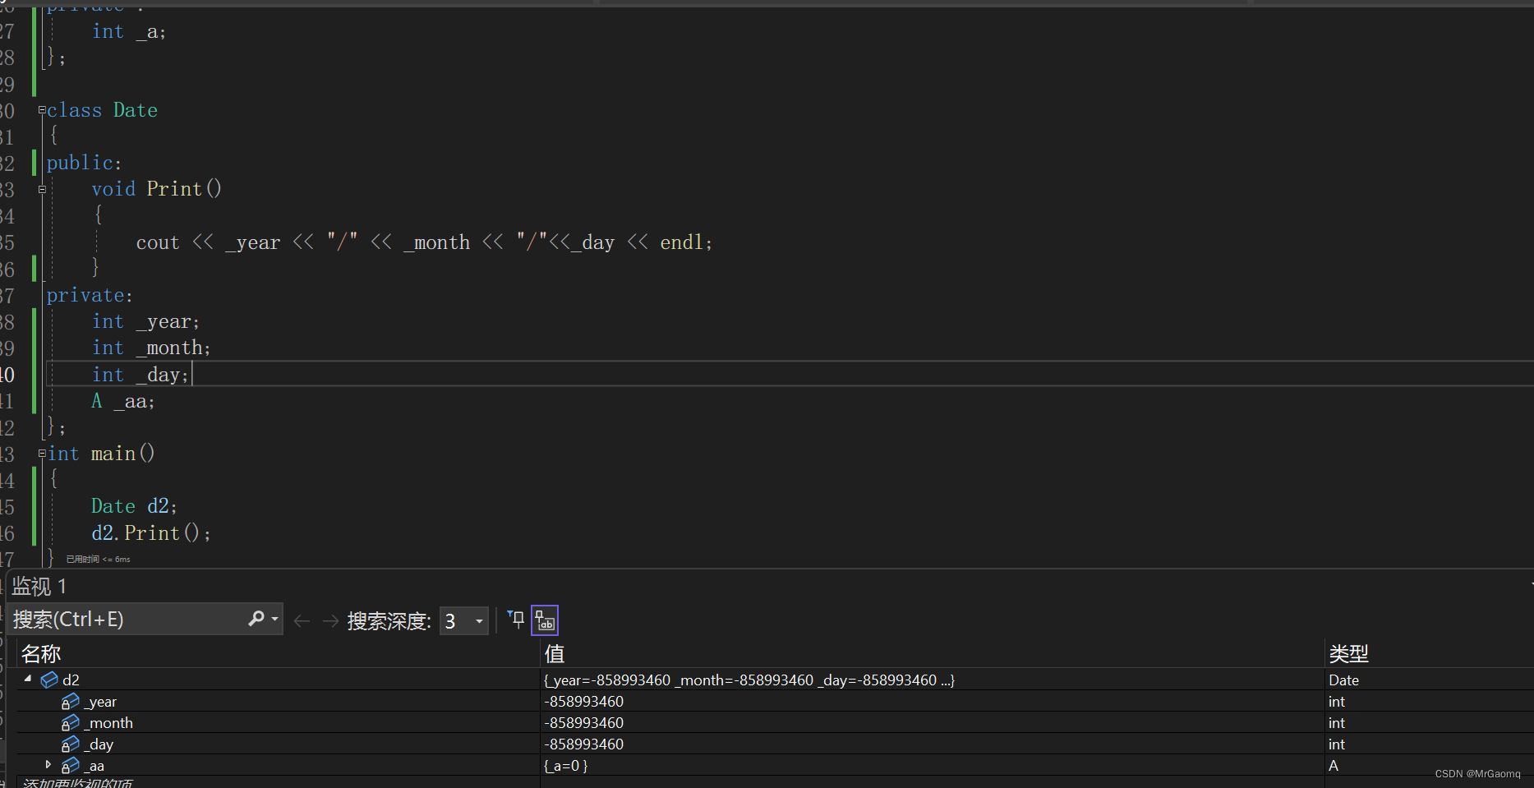
Task: Click the 'int _day;' declaration line
Action: [x=141, y=375]
